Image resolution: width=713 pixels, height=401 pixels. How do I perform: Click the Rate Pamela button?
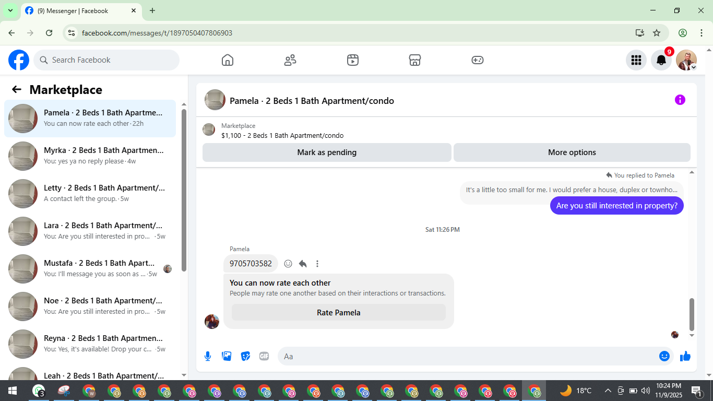(x=339, y=313)
